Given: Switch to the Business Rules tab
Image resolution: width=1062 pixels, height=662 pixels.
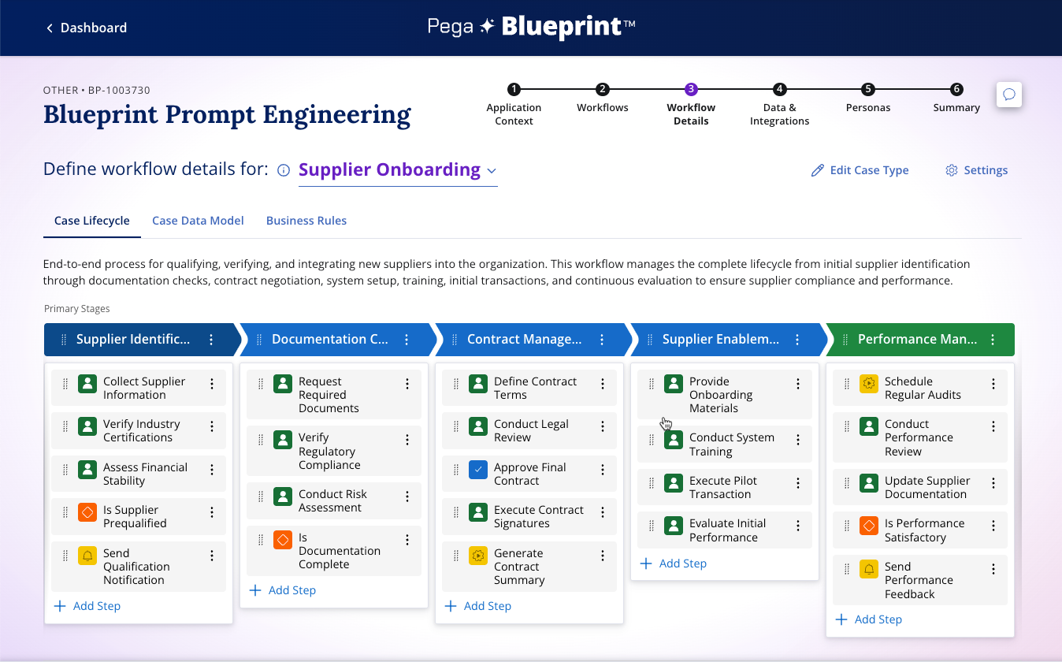Looking at the screenshot, I should click(x=306, y=221).
